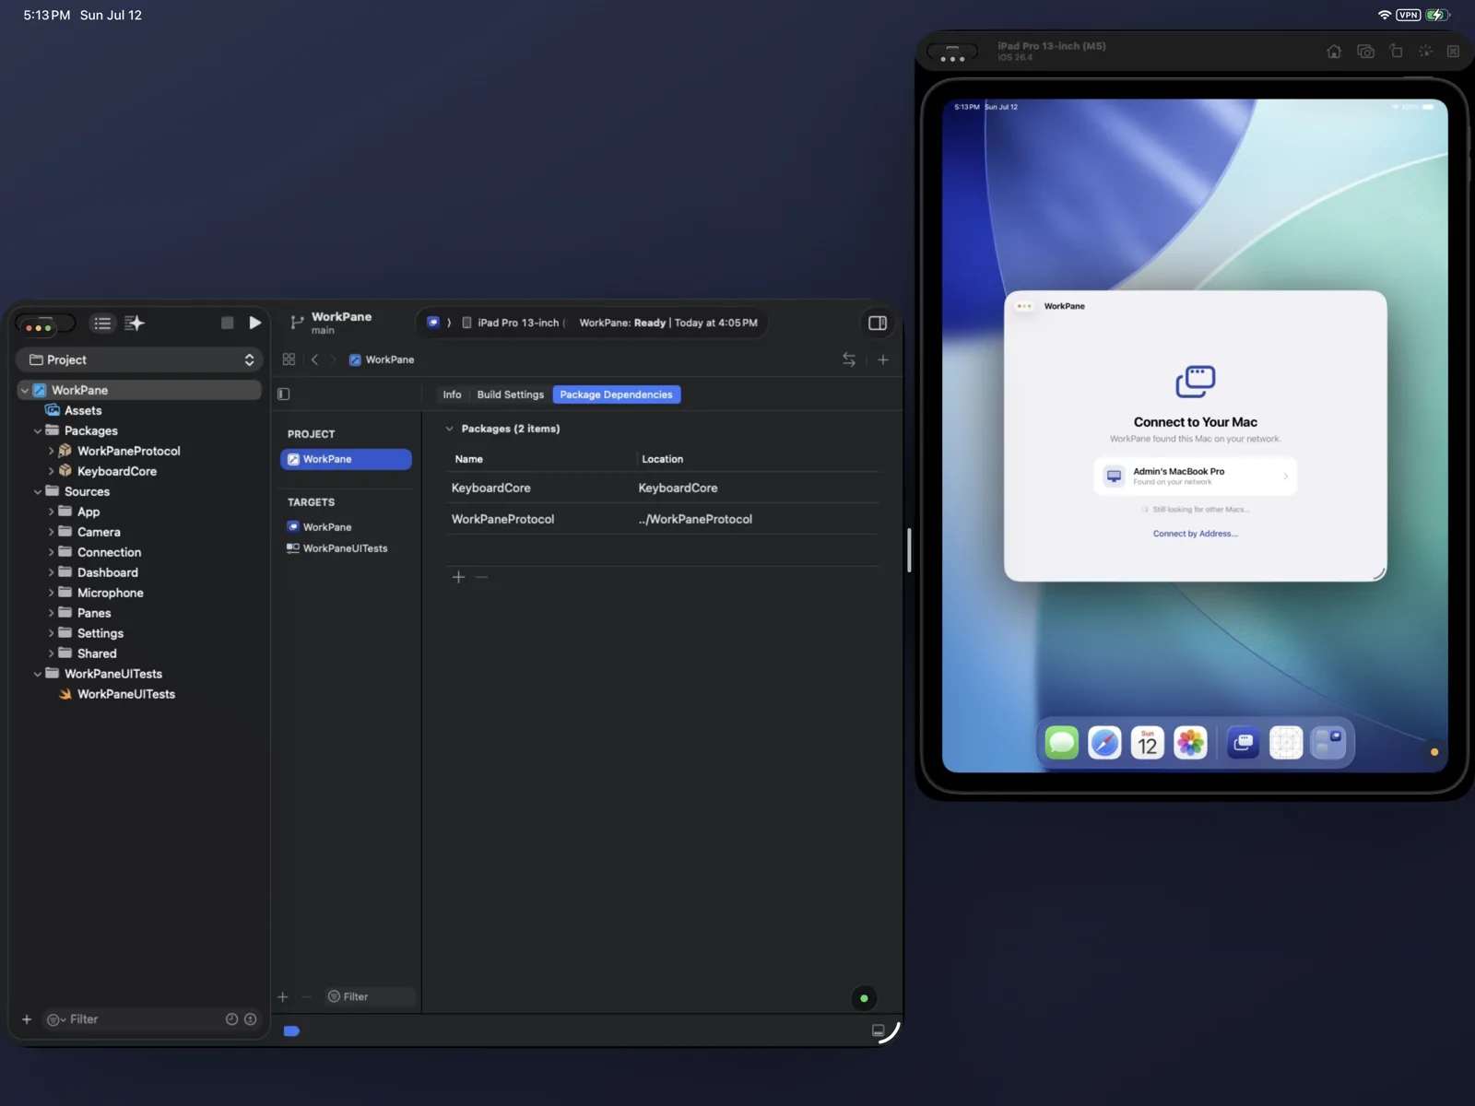Viewport: 1475px width, 1106px height.
Task: Expand the Camera folder
Action: pyautogui.click(x=51, y=532)
